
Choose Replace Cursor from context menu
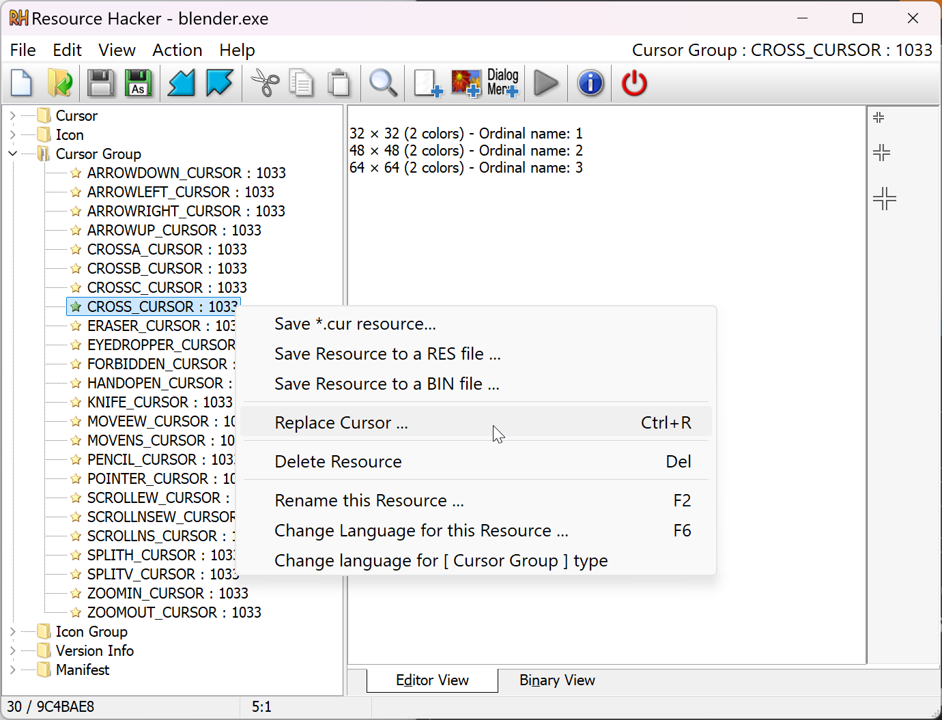[x=476, y=423]
